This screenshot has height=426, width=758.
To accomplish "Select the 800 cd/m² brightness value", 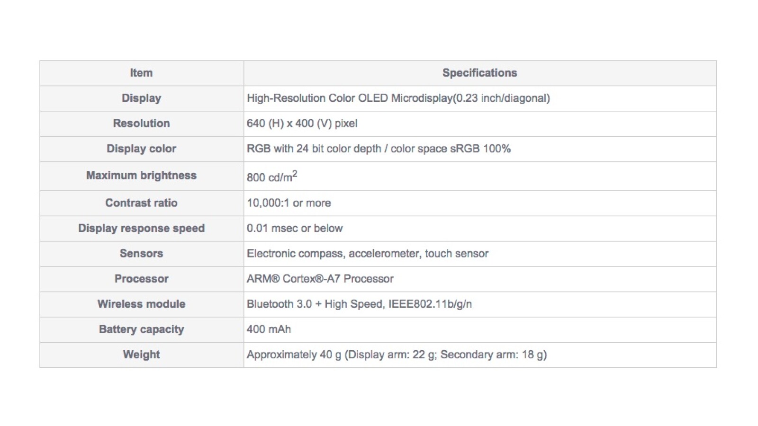I will (272, 177).
